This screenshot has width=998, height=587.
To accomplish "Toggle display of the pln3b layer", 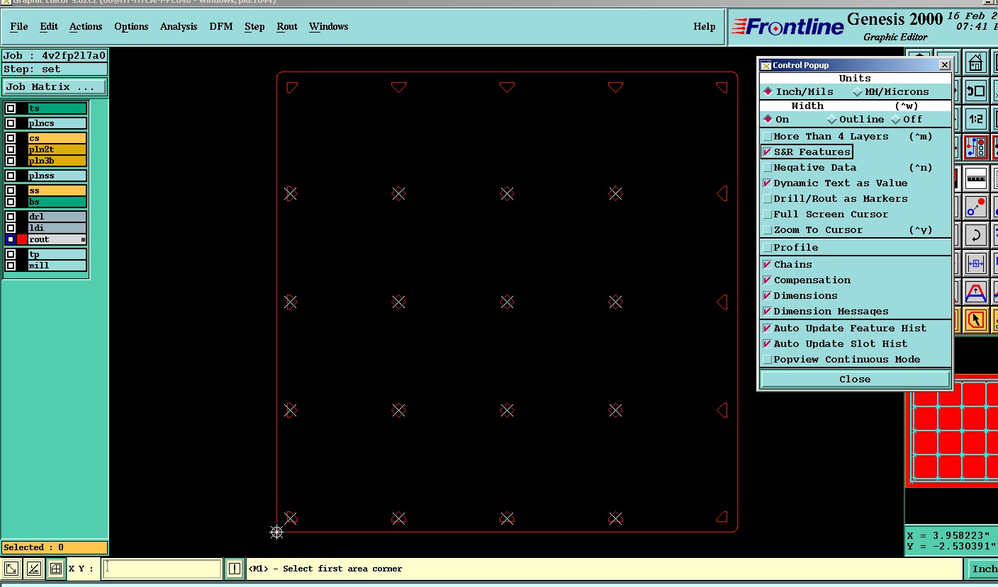I will pyautogui.click(x=11, y=161).
